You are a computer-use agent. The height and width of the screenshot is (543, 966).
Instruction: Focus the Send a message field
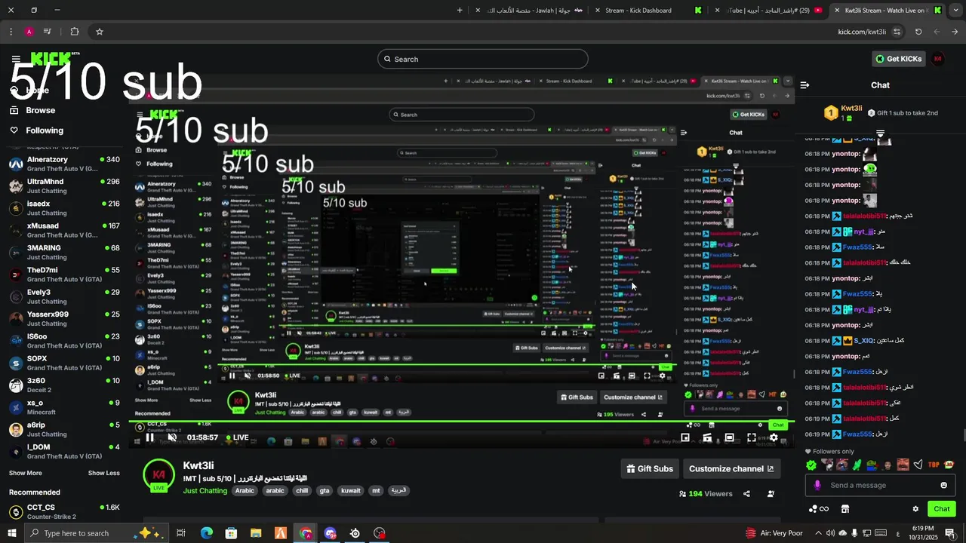coord(881,485)
